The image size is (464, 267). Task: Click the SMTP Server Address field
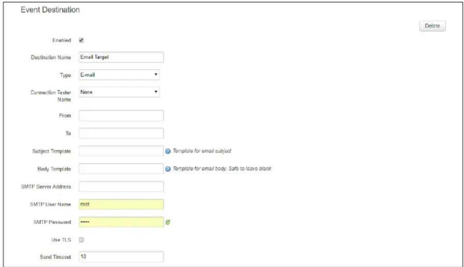[x=121, y=187]
